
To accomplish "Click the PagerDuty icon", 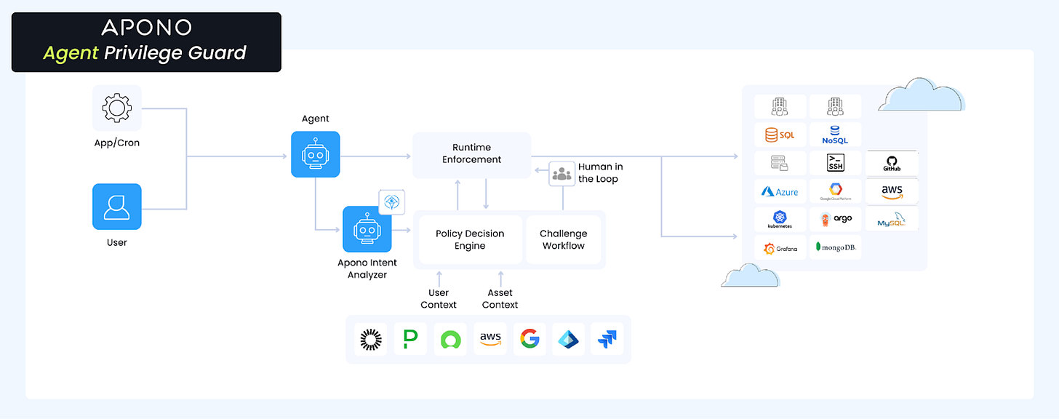I will pyautogui.click(x=410, y=339).
